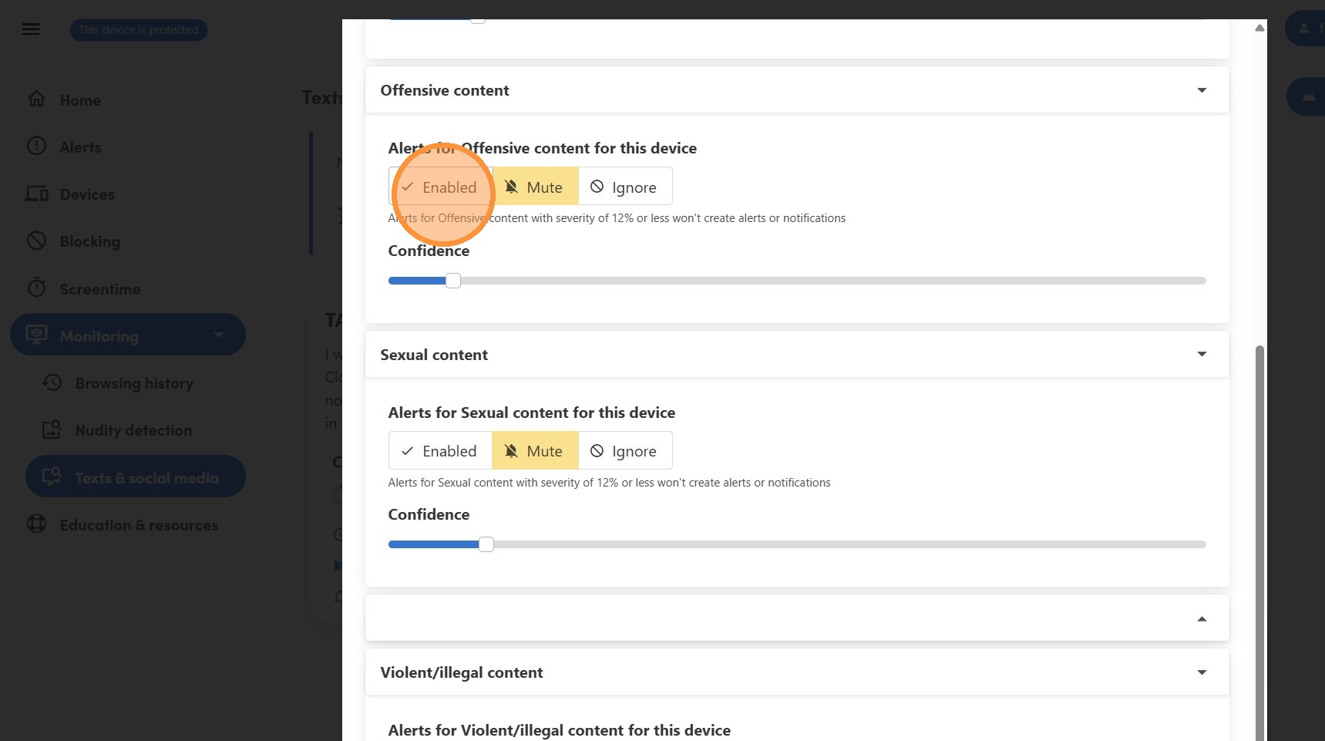Click the Alerts exclamation icon
This screenshot has width=1325, height=741.
(x=36, y=147)
